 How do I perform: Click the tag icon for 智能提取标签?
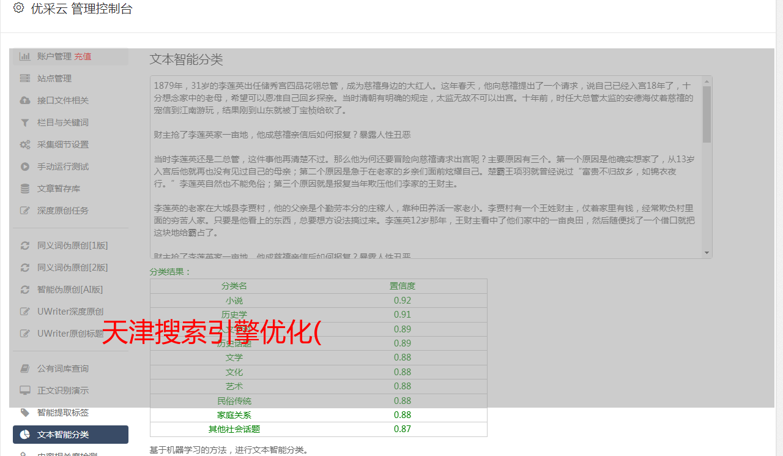(x=24, y=413)
